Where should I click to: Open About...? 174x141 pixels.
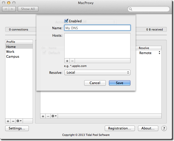[148, 128]
